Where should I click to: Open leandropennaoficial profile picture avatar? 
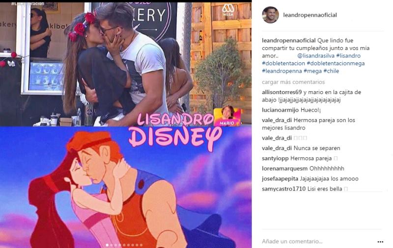(271, 15)
